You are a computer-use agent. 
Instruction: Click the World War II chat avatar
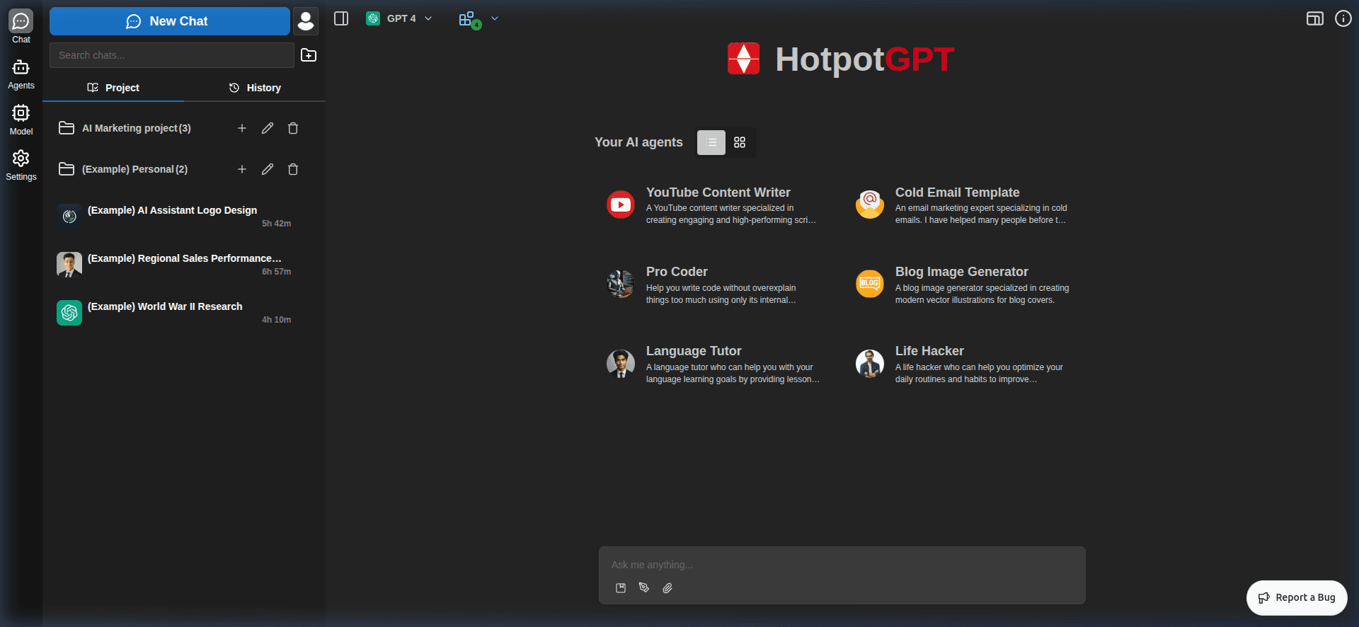pyautogui.click(x=69, y=313)
